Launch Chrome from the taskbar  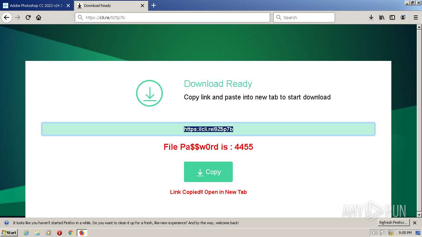click(71, 233)
